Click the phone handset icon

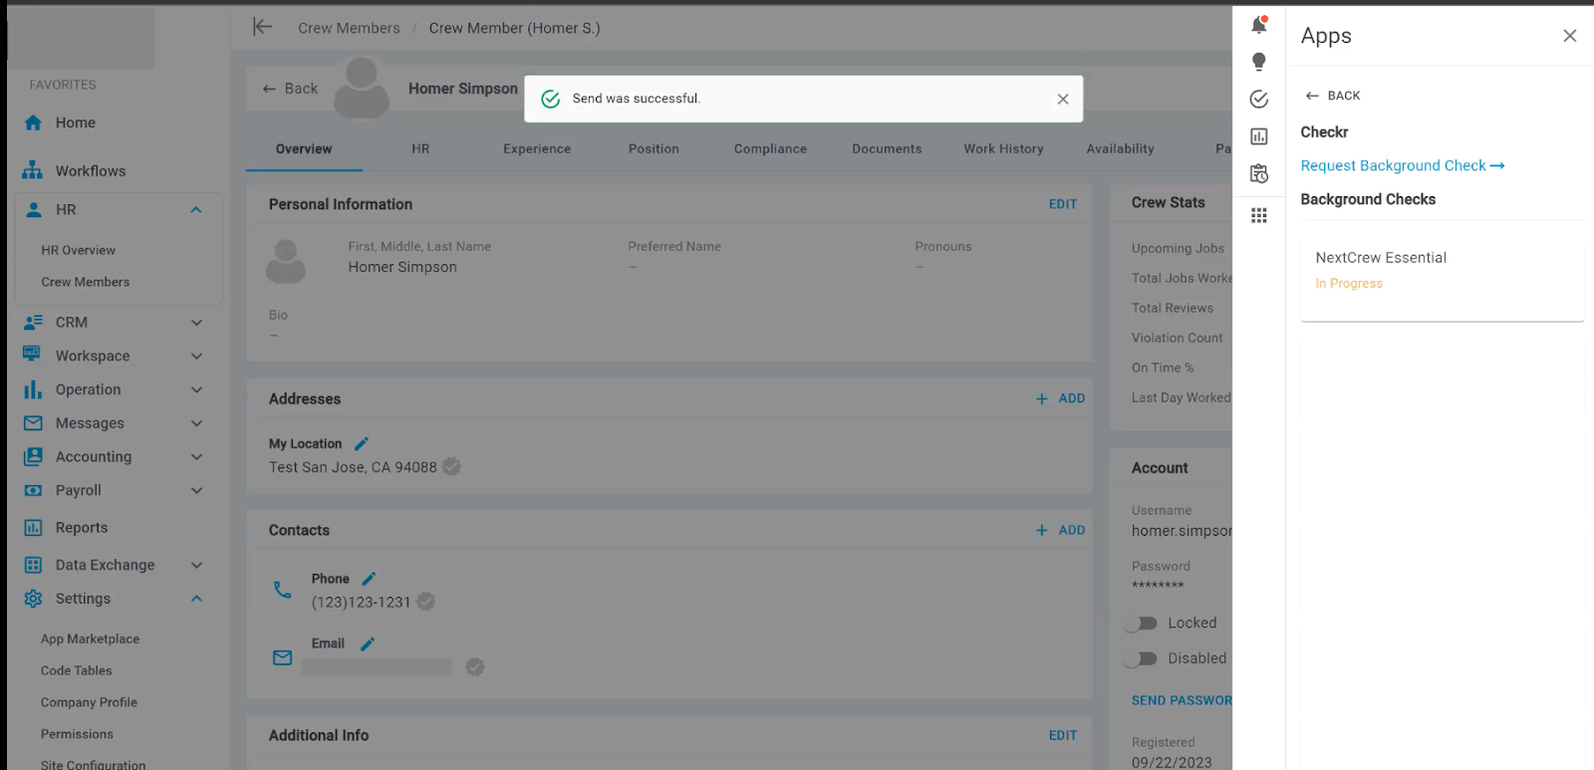click(x=283, y=590)
